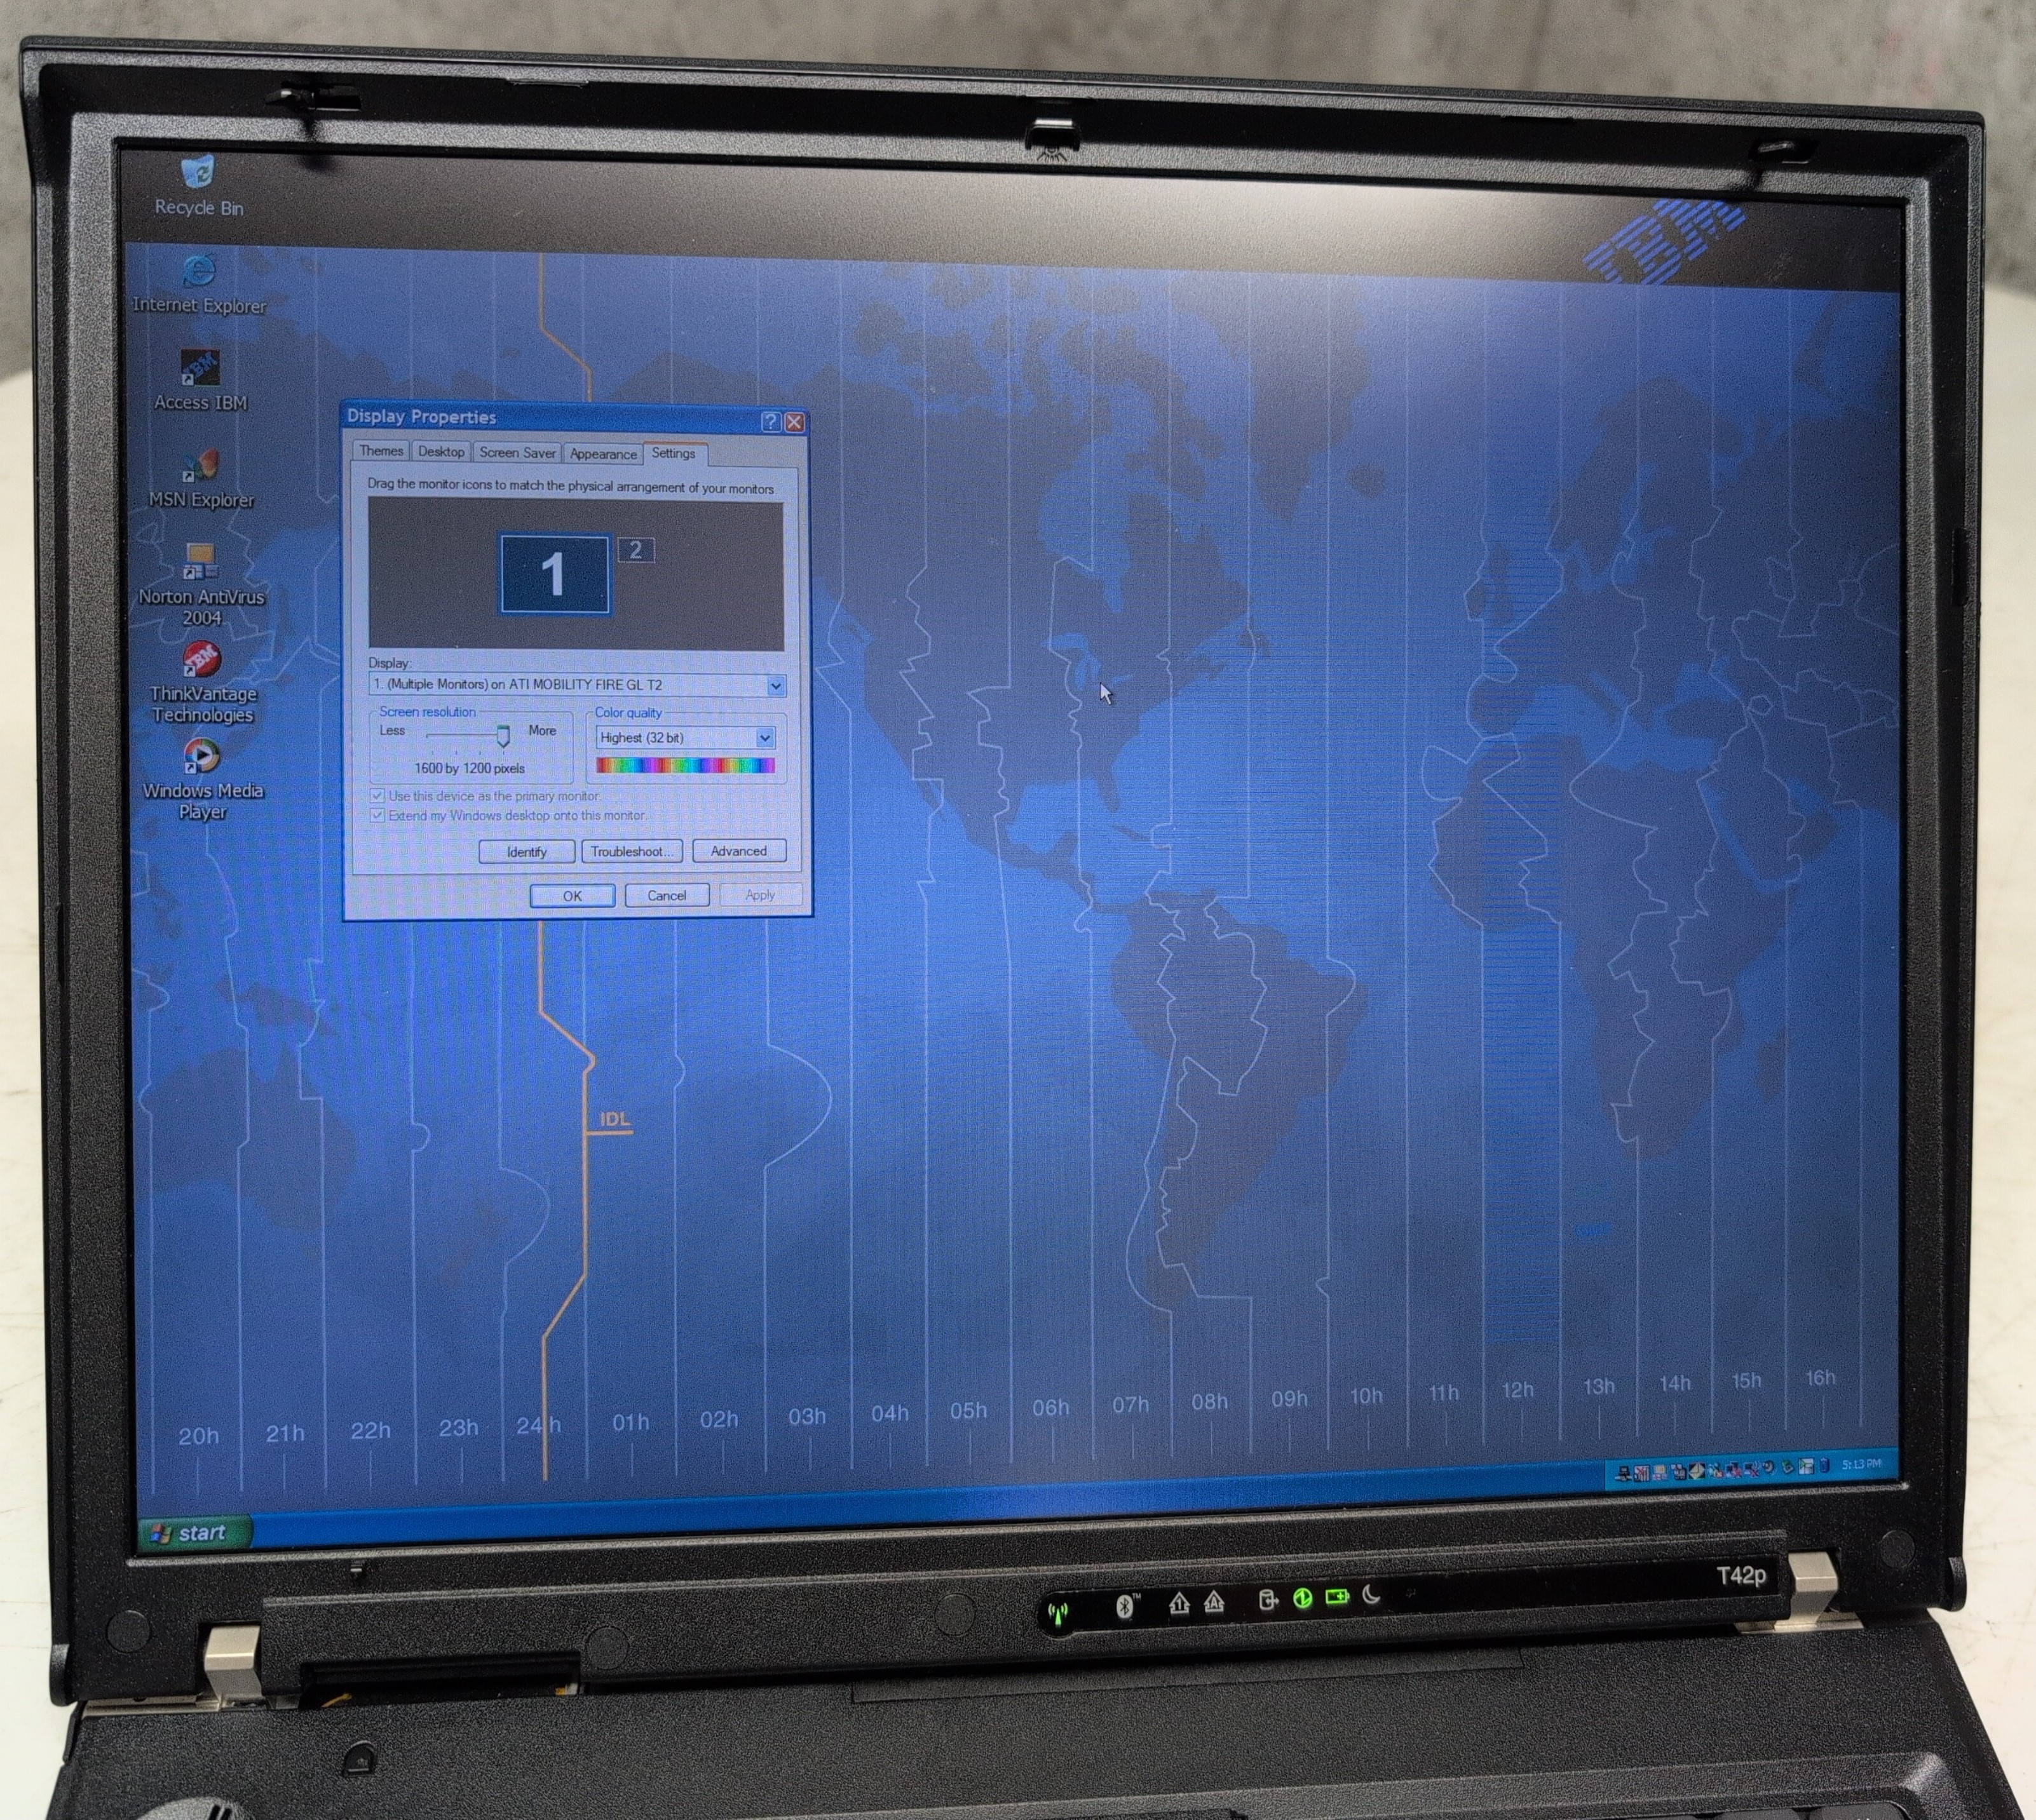
Task: Open Advanced display settings
Action: (x=738, y=850)
